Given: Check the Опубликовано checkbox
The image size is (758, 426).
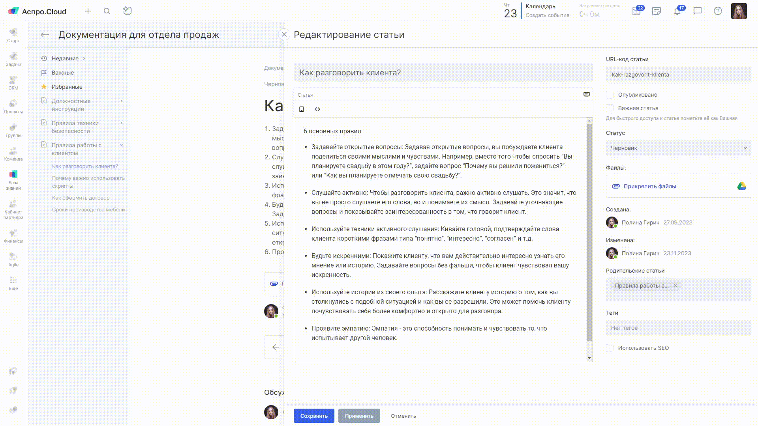Looking at the screenshot, I should pyautogui.click(x=610, y=95).
